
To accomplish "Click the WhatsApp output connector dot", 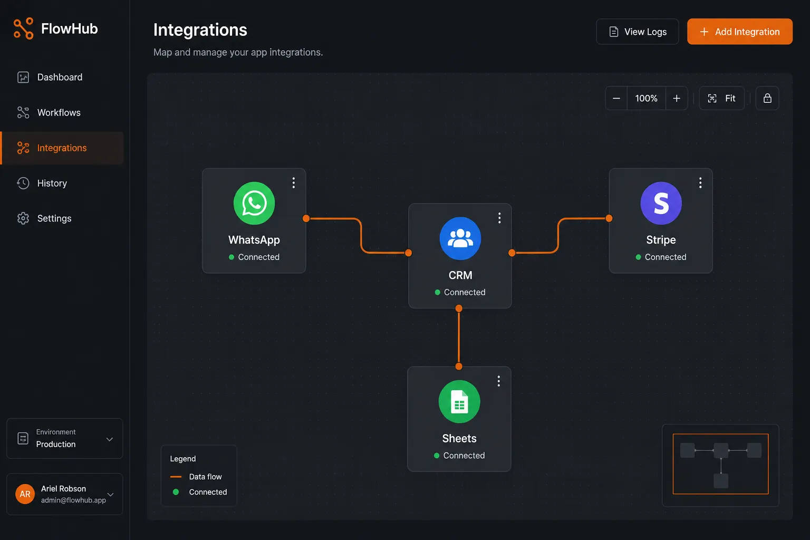I will [306, 218].
